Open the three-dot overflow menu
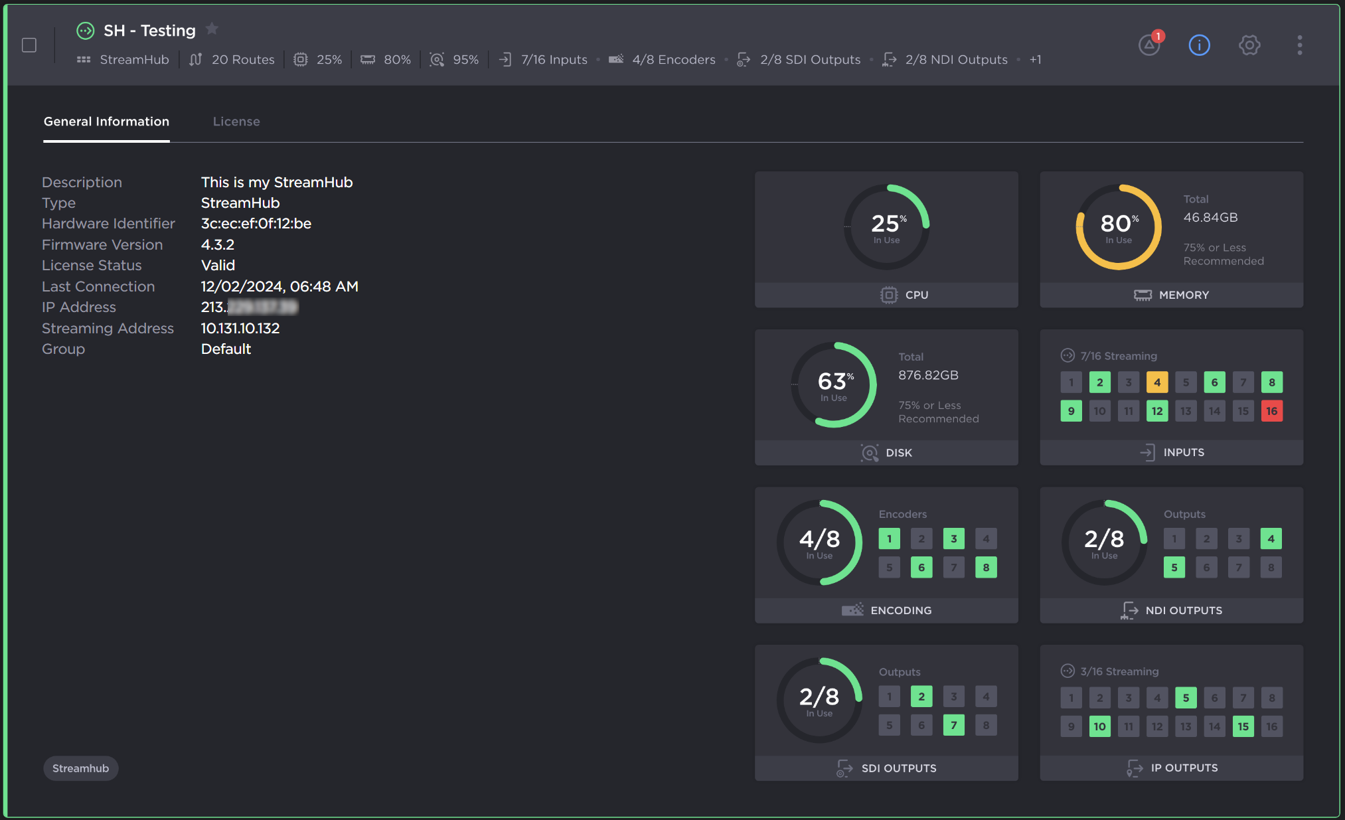 tap(1299, 44)
